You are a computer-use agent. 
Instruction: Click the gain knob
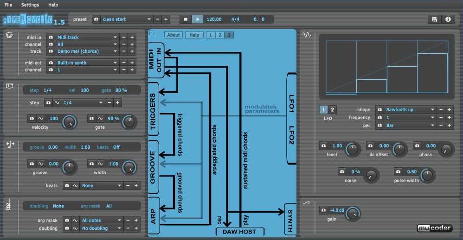[353, 213]
